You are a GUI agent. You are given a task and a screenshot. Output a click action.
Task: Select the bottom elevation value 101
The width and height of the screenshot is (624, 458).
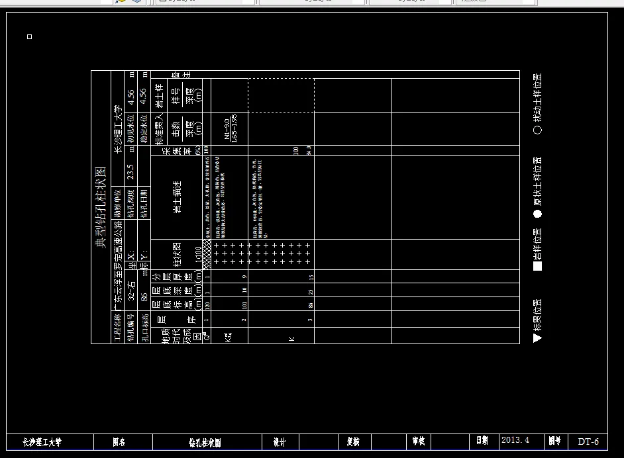click(244, 305)
